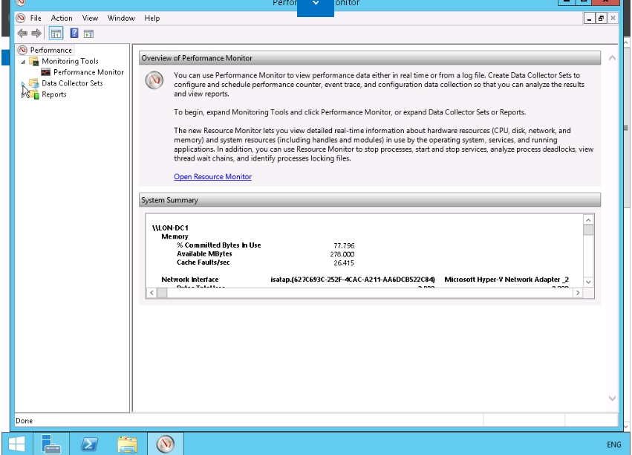Viewport: 632px width, 455px height.
Task: Click System Summary scroll up arrow
Action: [588, 220]
